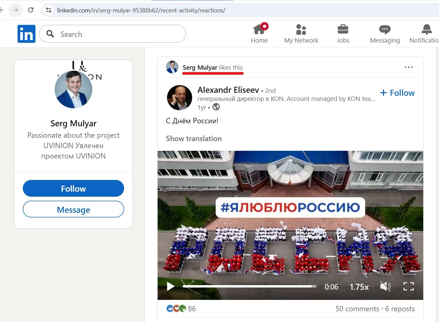Play the Russia Day video

coord(170,286)
